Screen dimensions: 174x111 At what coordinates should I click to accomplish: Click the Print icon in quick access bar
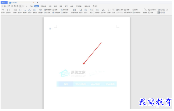(x=15, y=6)
